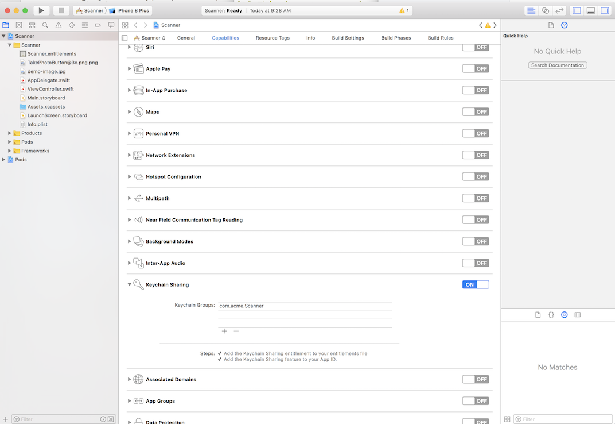Open the Issue navigator
The image size is (615, 424).
(x=59, y=25)
